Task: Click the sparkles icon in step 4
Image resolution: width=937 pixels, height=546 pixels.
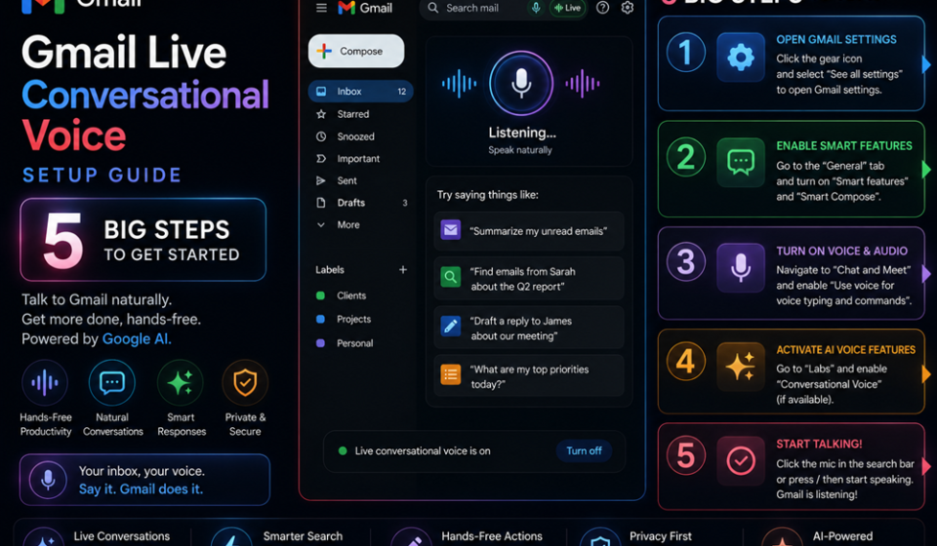Action: point(741,366)
